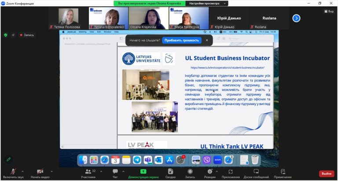This screenshot has height=181, width=338.
Task: Expand video options arrow beside Начать видео
Action: coord(51,171)
